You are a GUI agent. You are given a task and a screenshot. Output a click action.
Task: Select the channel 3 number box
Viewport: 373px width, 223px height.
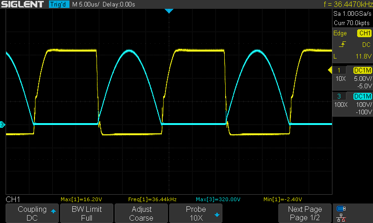[x=339, y=96]
